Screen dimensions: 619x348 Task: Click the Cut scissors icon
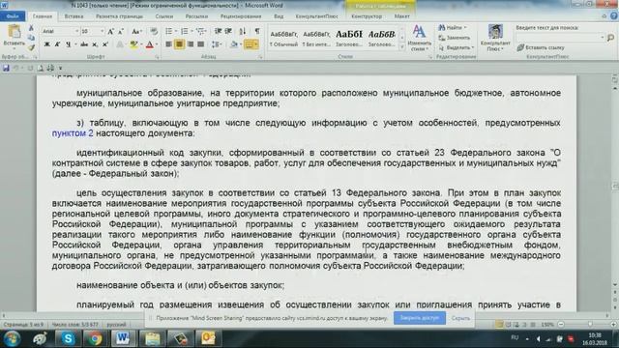(x=31, y=28)
